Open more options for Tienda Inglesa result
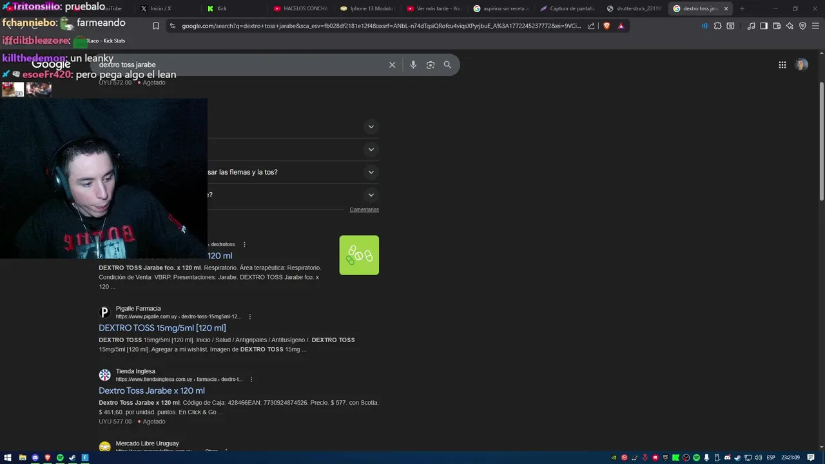825x464 pixels. click(x=251, y=379)
